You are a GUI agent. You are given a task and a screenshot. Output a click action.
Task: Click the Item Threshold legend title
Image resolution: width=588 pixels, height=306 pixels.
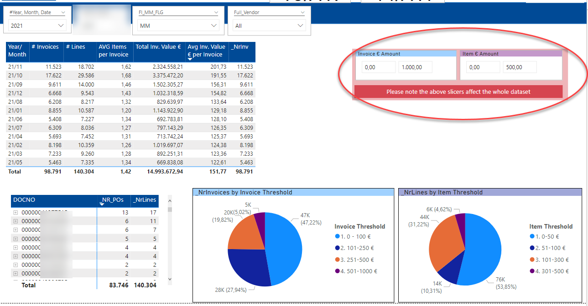(551, 226)
